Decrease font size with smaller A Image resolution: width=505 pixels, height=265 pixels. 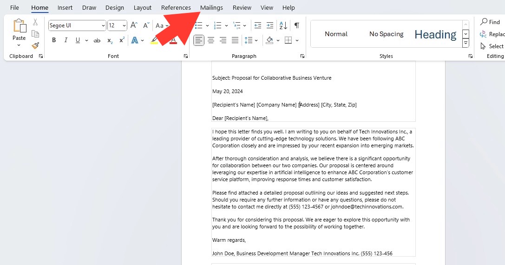click(146, 25)
